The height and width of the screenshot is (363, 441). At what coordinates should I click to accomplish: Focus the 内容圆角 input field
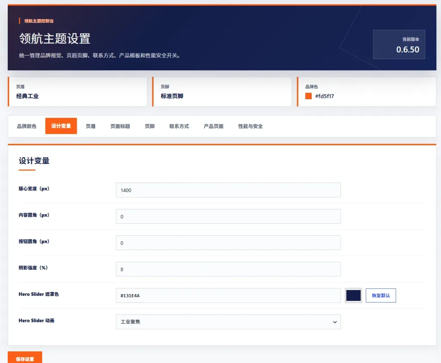tap(228, 216)
